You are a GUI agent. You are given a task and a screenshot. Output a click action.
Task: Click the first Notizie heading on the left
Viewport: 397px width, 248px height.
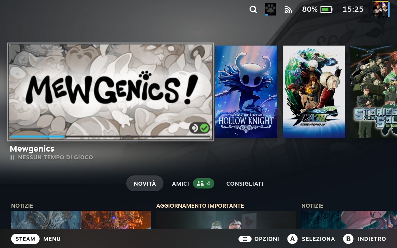pos(22,206)
